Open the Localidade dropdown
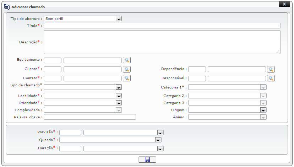The image size is (294, 167). [83, 96]
